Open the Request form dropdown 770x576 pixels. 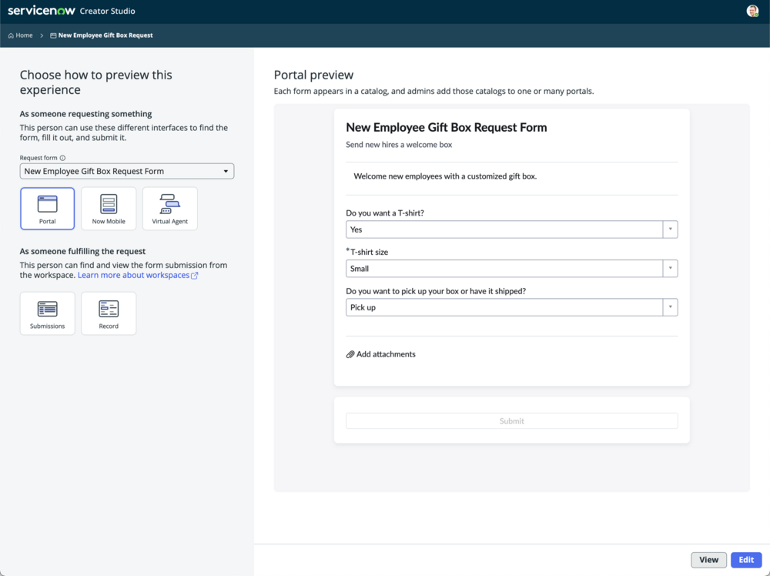(127, 171)
